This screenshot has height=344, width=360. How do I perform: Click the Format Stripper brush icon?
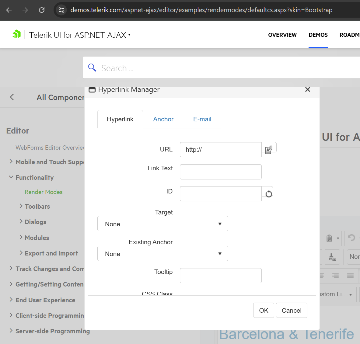pyautogui.click(x=332, y=257)
